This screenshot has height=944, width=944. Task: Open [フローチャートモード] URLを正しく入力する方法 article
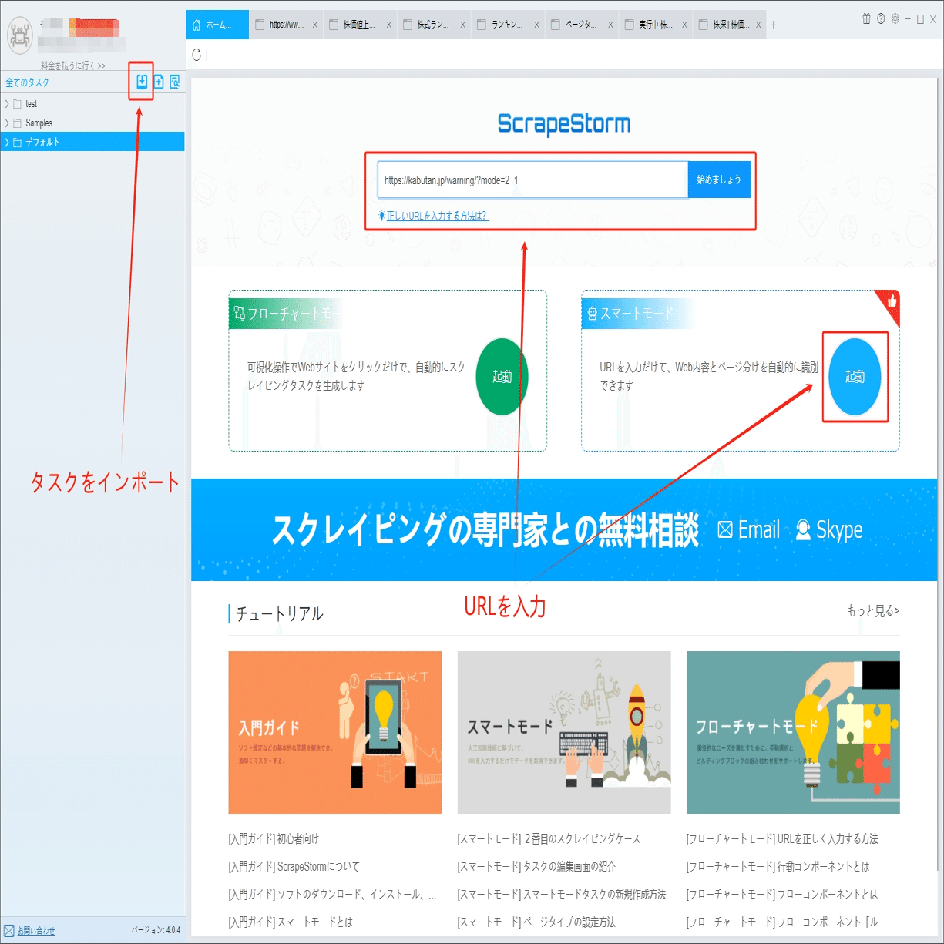coord(782,838)
